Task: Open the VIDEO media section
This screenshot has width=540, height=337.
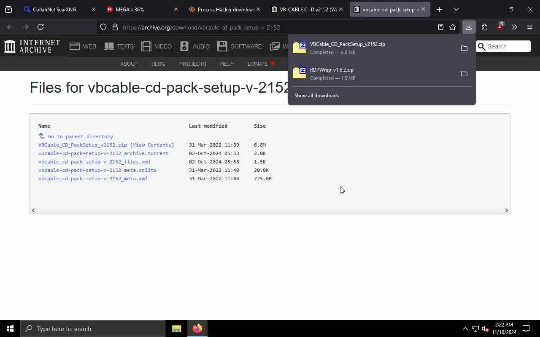Action: coord(157,46)
